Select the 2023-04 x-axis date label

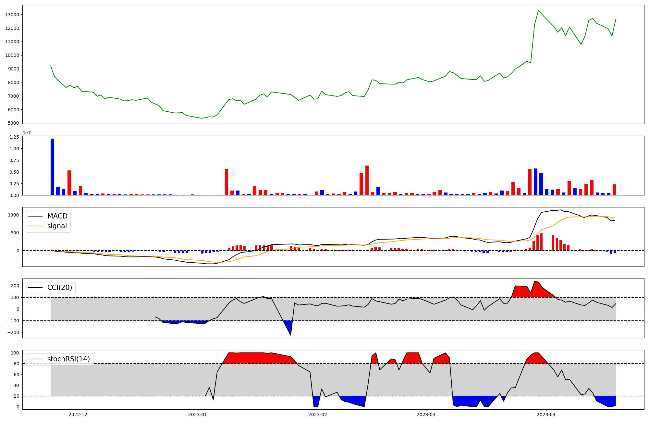coord(546,415)
